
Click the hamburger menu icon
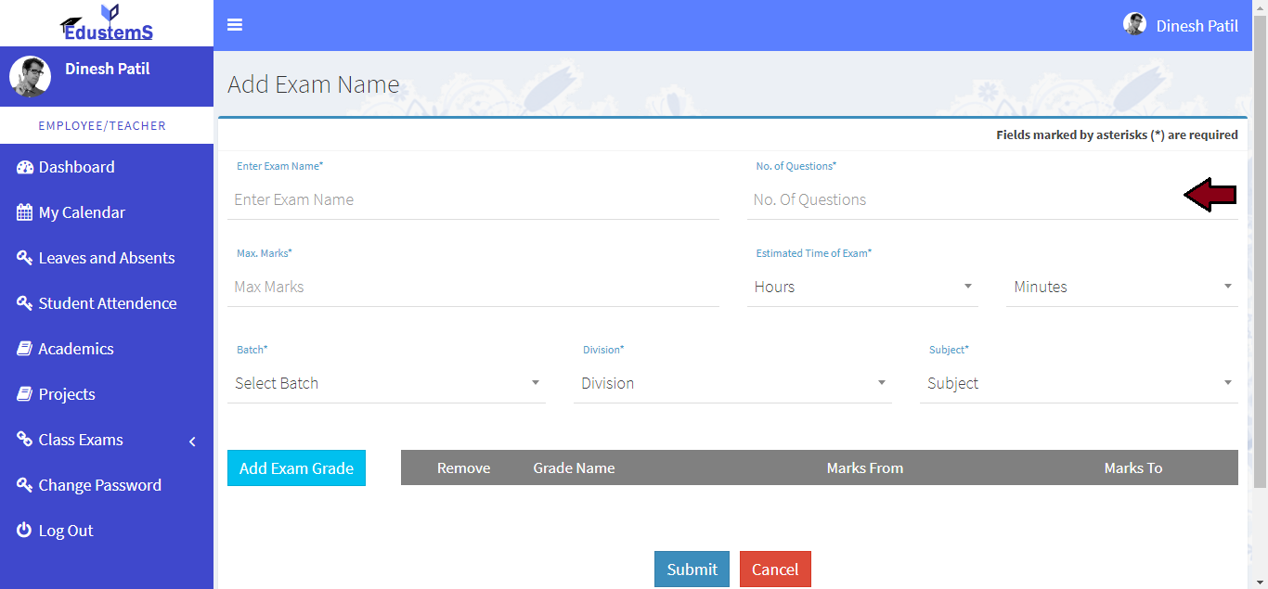(235, 25)
